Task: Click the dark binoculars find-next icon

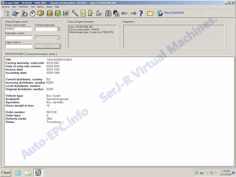Action: pyautogui.click(x=116, y=13)
